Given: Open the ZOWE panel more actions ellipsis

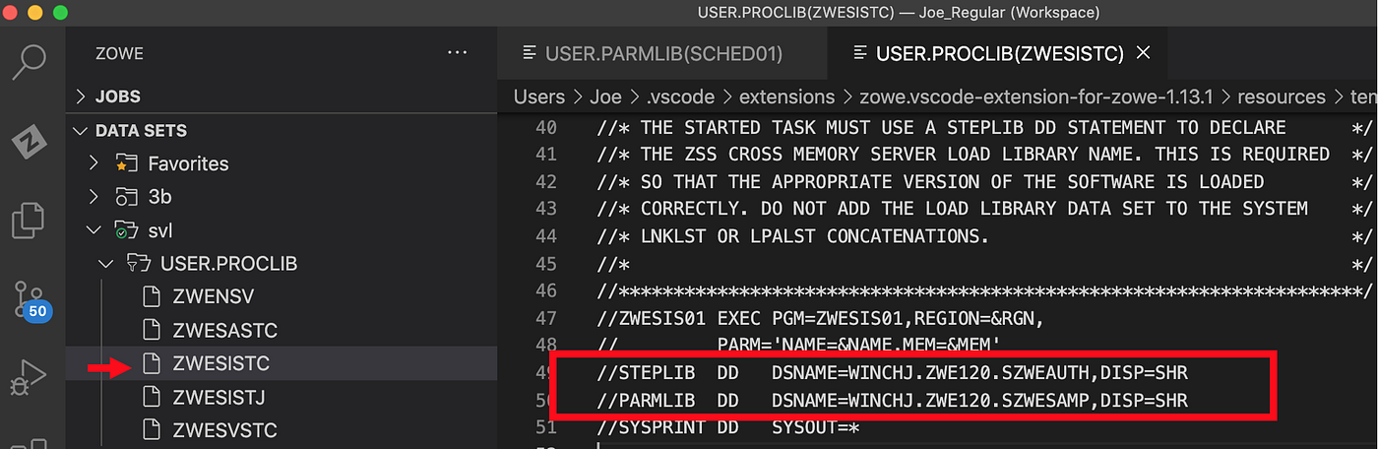Looking at the screenshot, I should [x=458, y=53].
